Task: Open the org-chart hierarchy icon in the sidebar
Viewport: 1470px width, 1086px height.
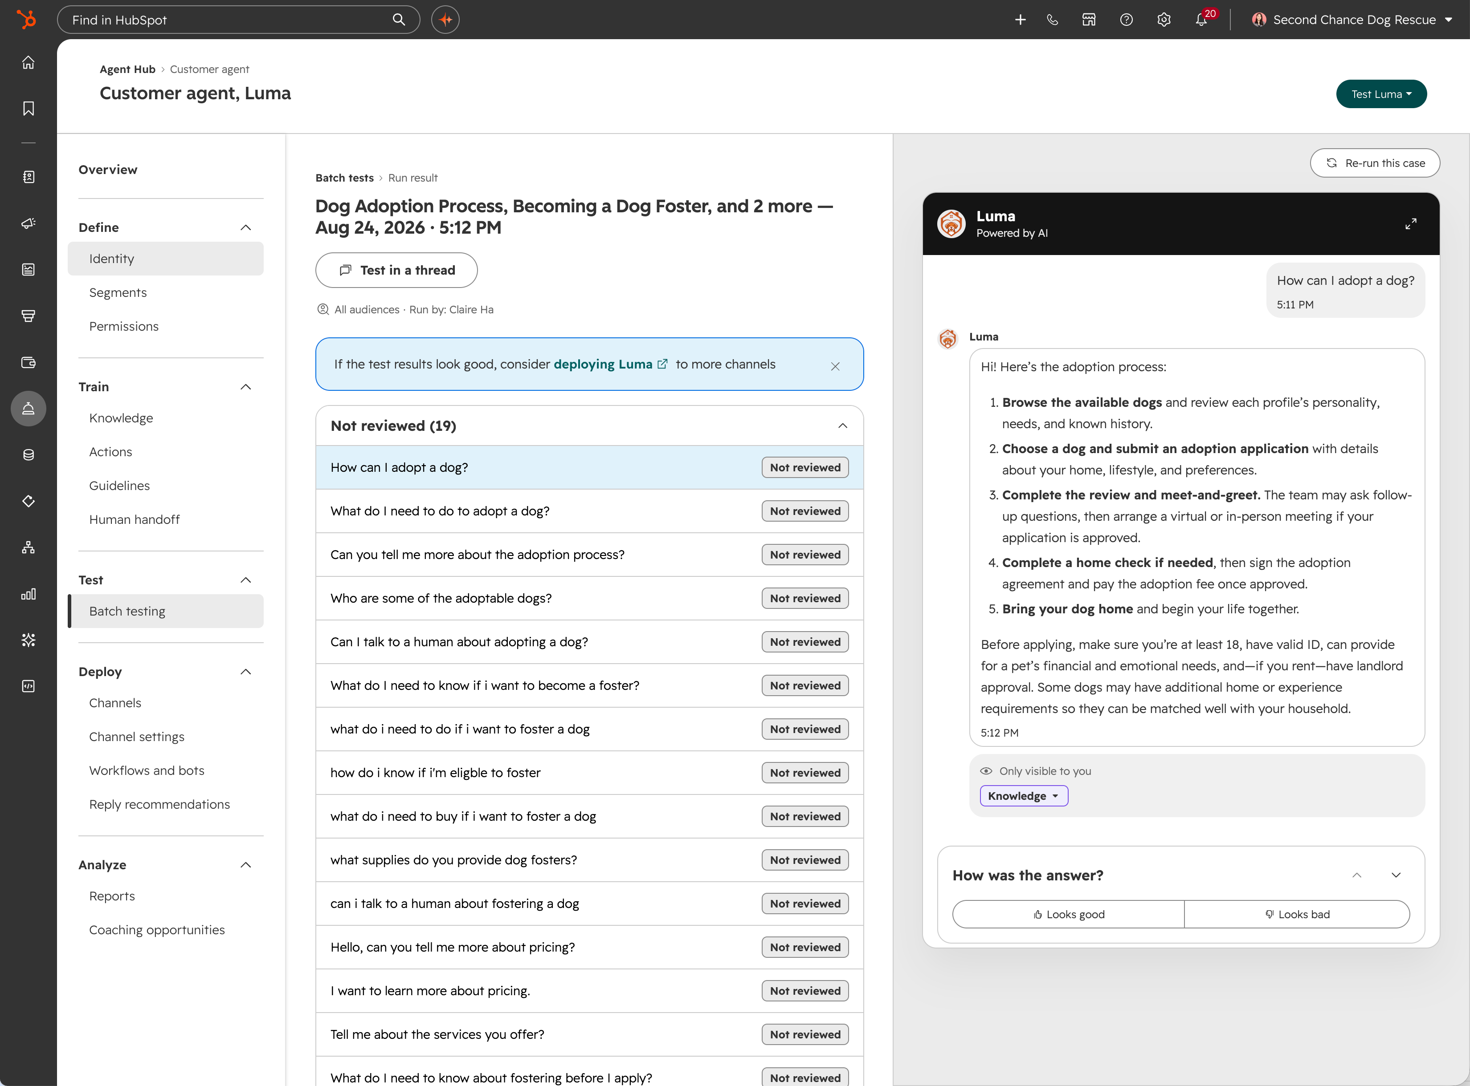Action: point(29,547)
